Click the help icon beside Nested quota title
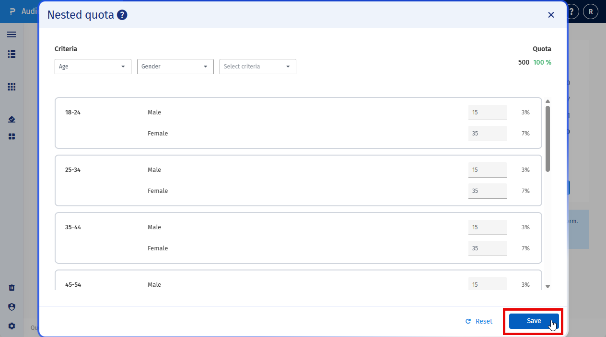This screenshot has width=606, height=337. (x=121, y=15)
